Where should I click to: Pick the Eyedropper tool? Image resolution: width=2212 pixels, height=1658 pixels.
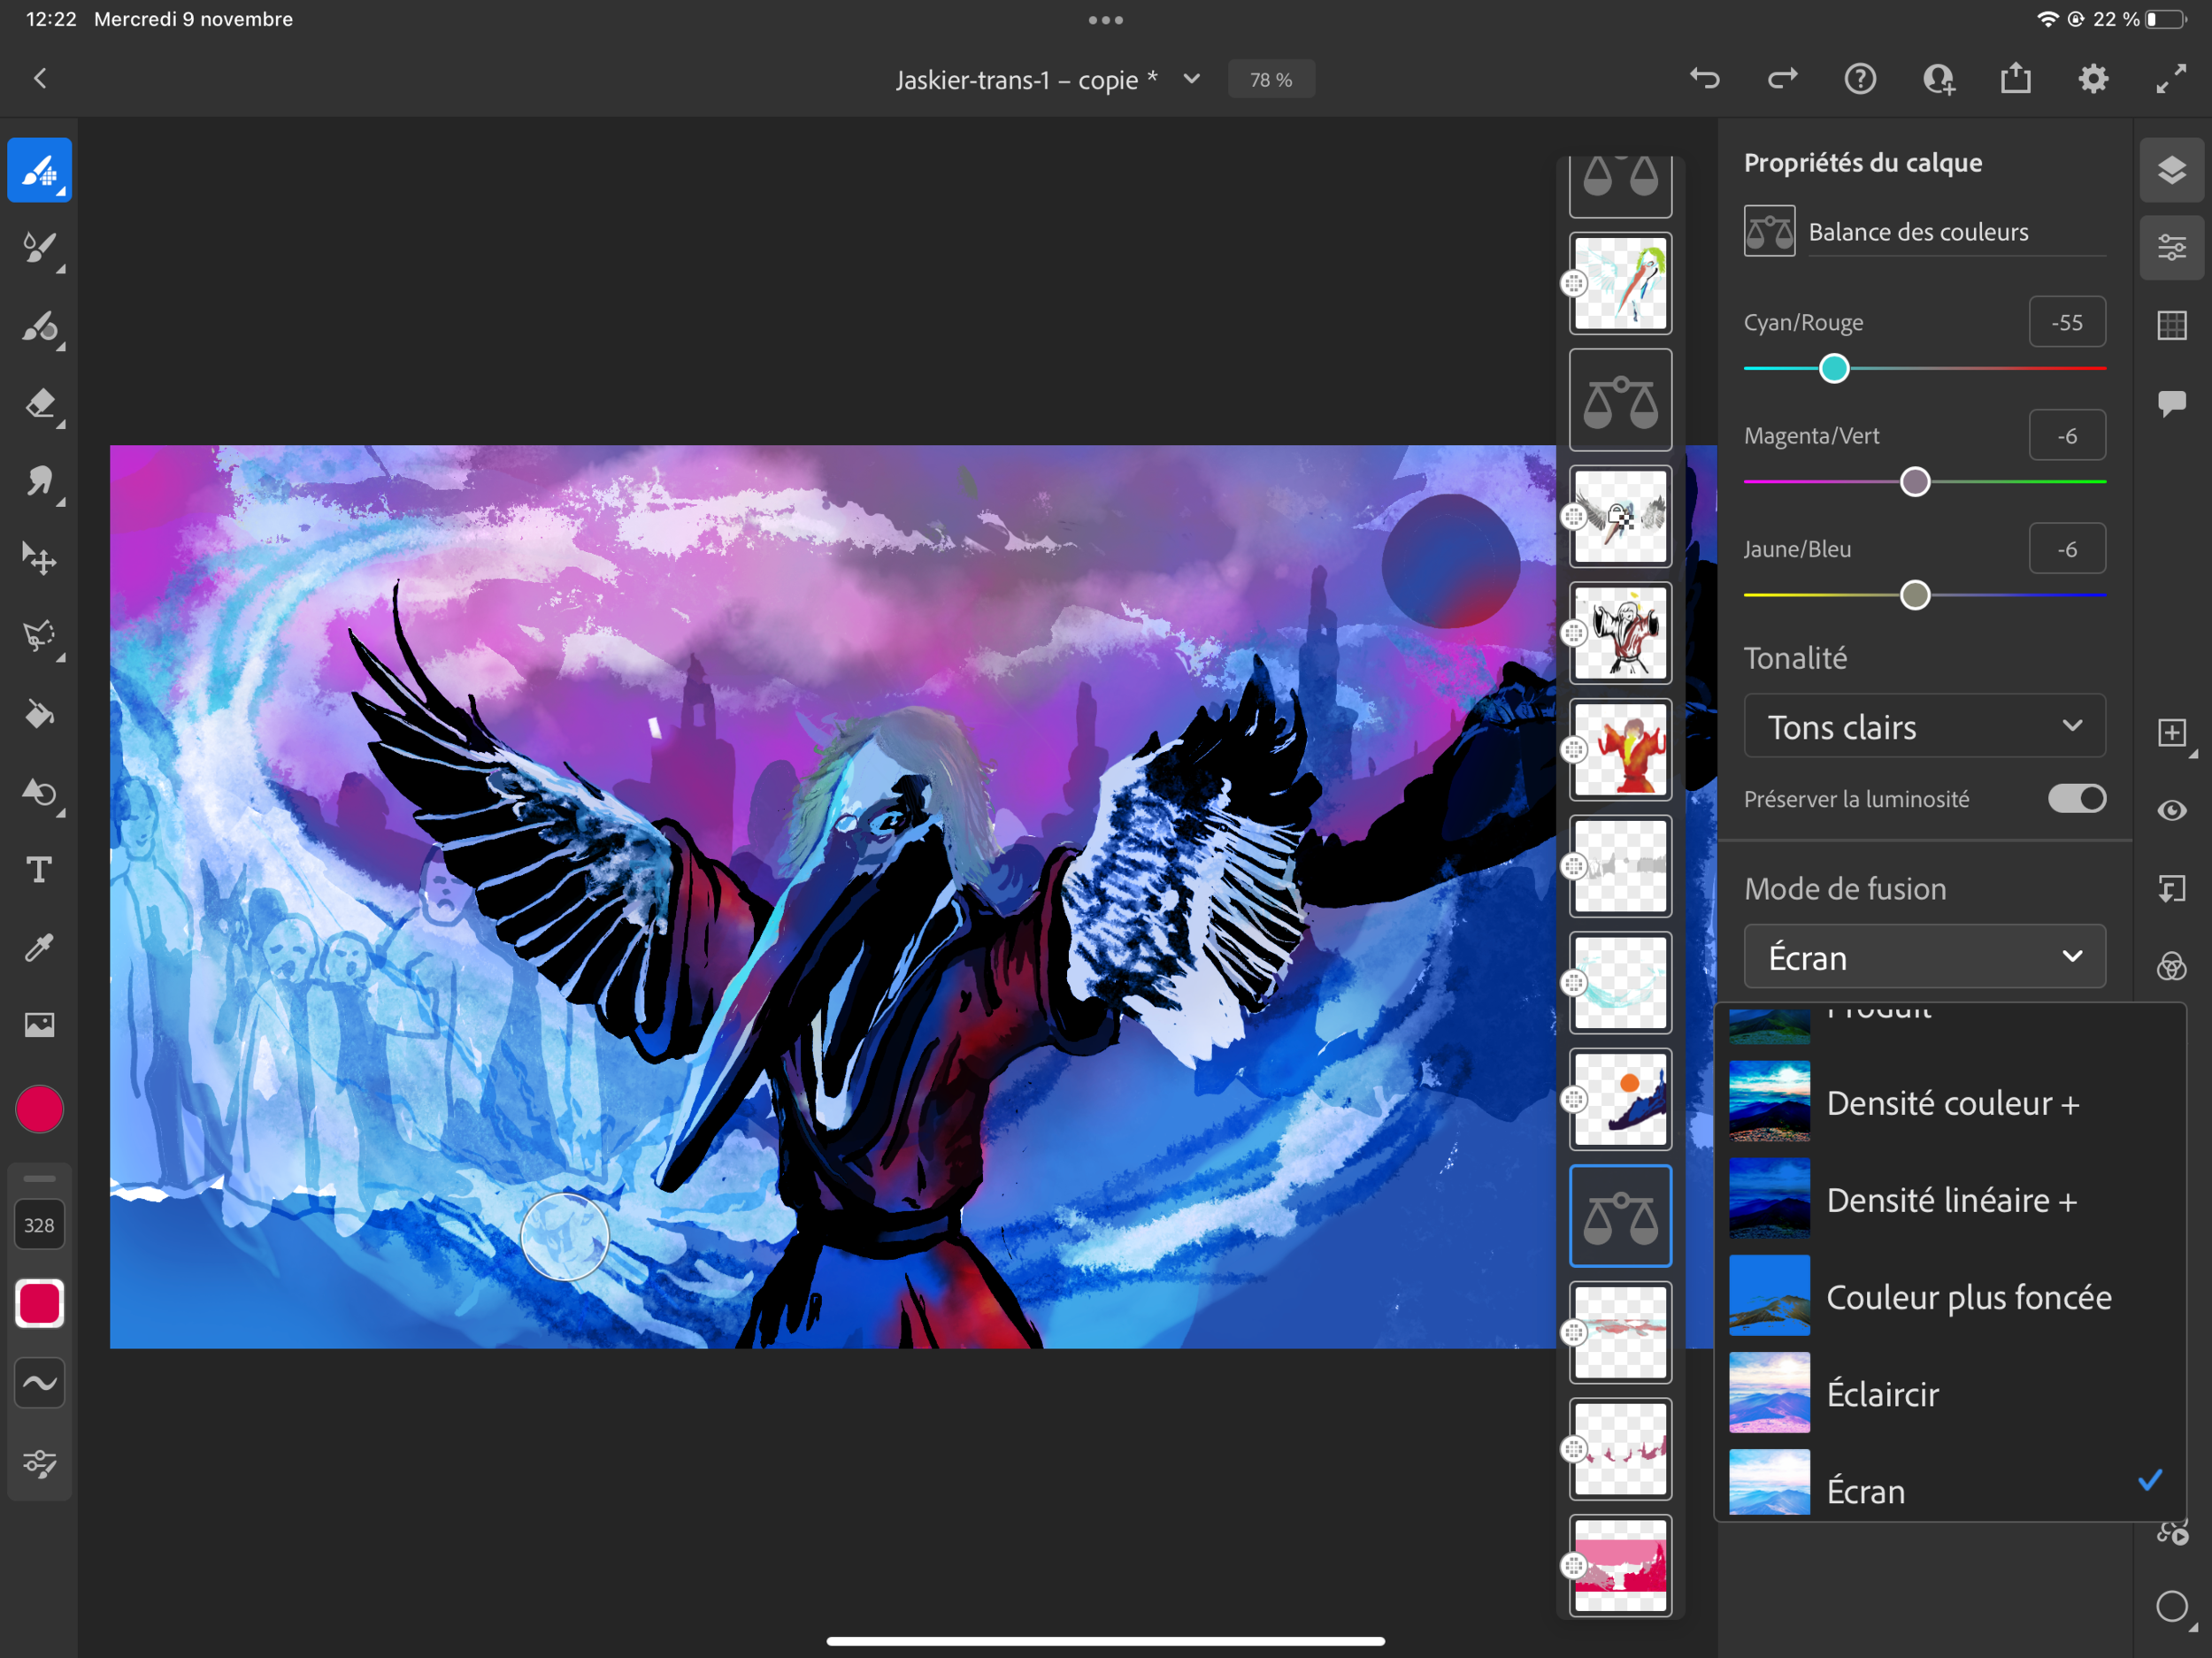[x=40, y=947]
